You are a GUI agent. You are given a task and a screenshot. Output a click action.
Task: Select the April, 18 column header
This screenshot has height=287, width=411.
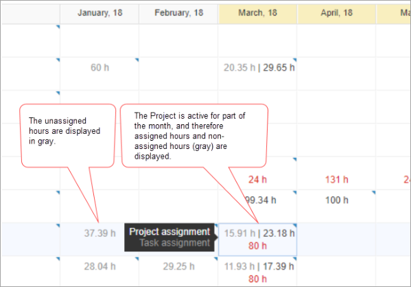(337, 13)
